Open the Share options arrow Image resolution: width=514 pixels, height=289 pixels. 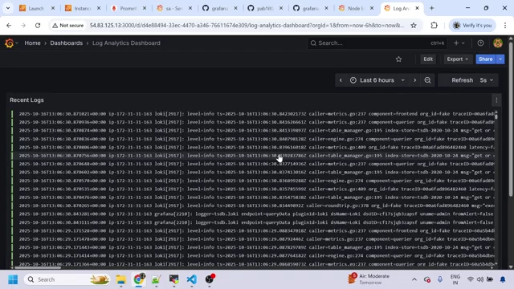click(x=500, y=59)
